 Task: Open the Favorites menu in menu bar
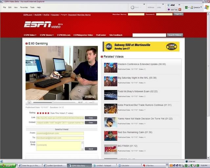[24, 7]
